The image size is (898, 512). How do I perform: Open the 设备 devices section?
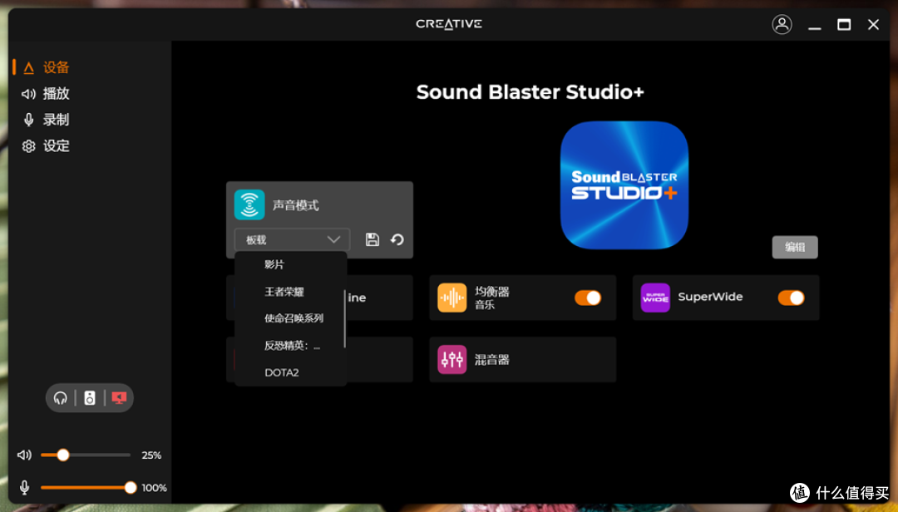click(x=57, y=67)
